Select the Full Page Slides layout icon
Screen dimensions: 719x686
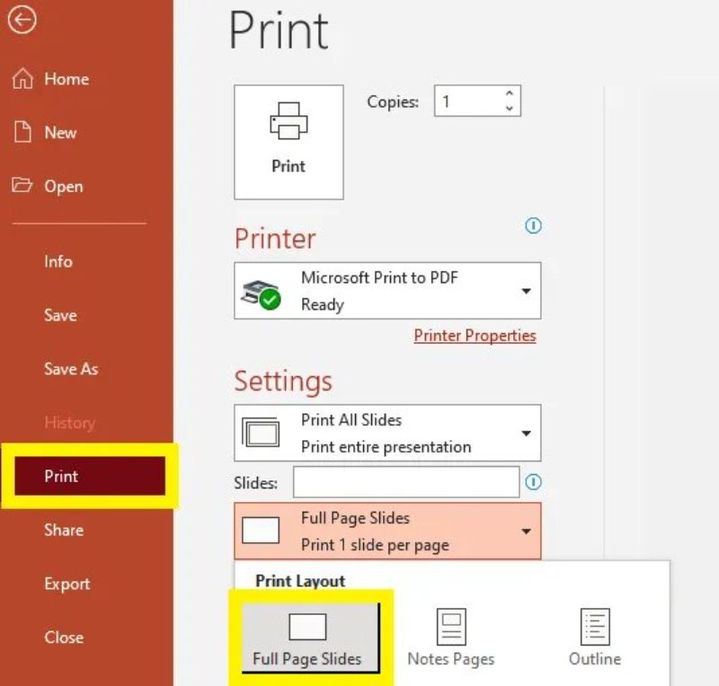(310, 624)
